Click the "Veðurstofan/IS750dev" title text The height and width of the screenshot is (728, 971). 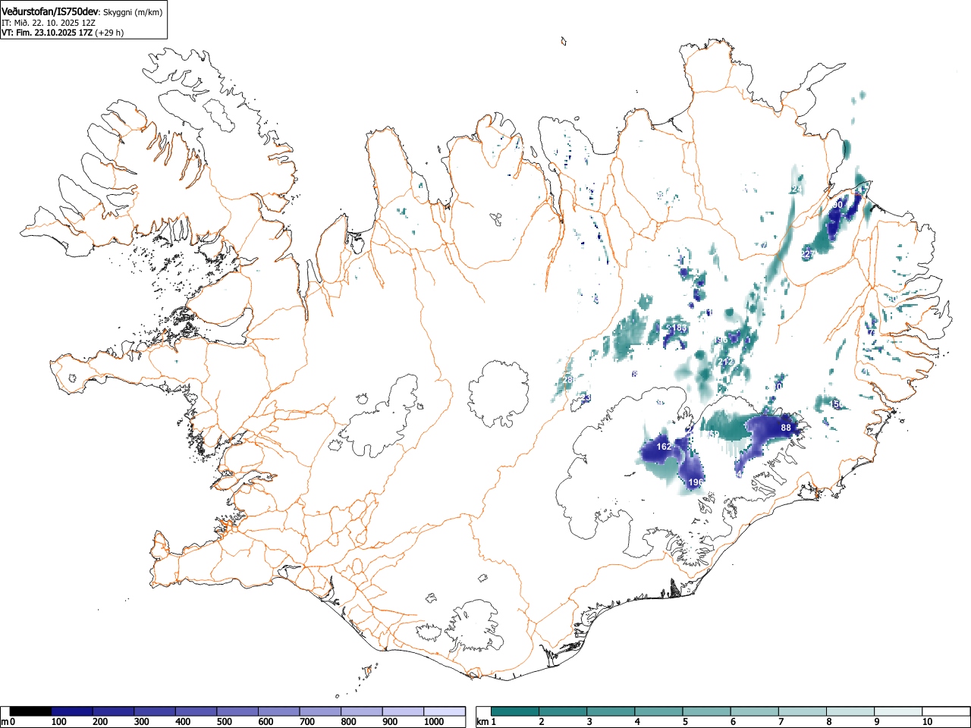pyautogui.click(x=50, y=11)
